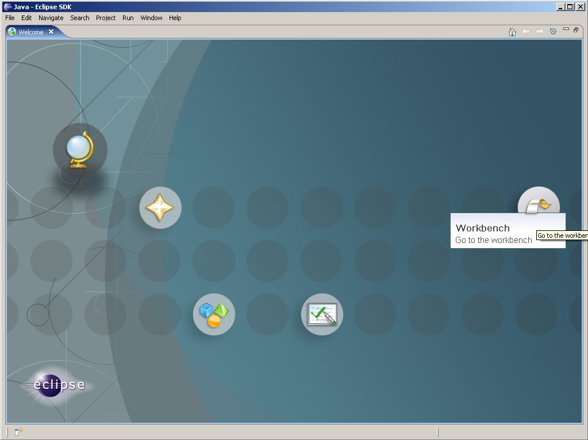Open the Search menu
The width and height of the screenshot is (588, 440).
tap(80, 18)
